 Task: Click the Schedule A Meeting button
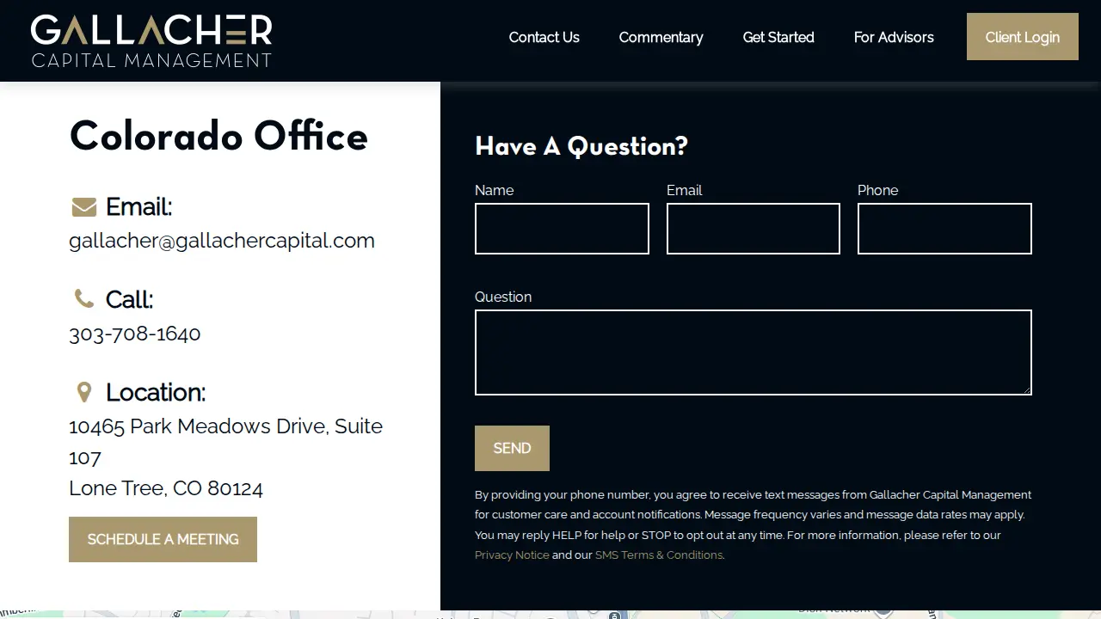point(163,539)
